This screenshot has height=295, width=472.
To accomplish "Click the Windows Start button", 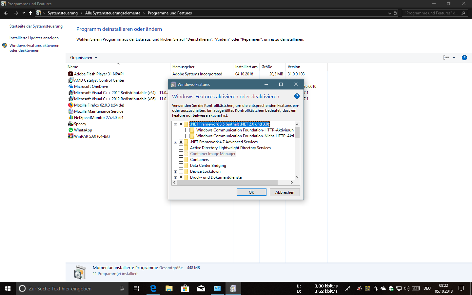I will coord(8,288).
